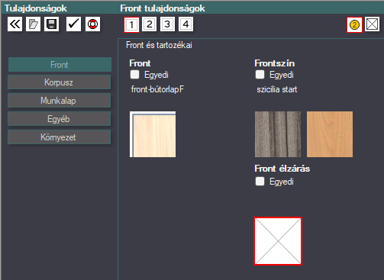Enable Egyedi checkbox under Front élzárás
The height and width of the screenshot is (280, 384).
[x=260, y=182]
